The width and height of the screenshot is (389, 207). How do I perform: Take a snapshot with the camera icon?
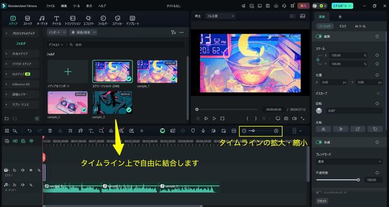click(286, 119)
